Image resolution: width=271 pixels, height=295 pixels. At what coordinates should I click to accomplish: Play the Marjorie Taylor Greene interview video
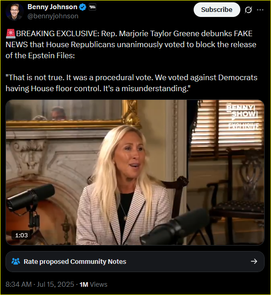pyautogui.click(x=135, y=172)
